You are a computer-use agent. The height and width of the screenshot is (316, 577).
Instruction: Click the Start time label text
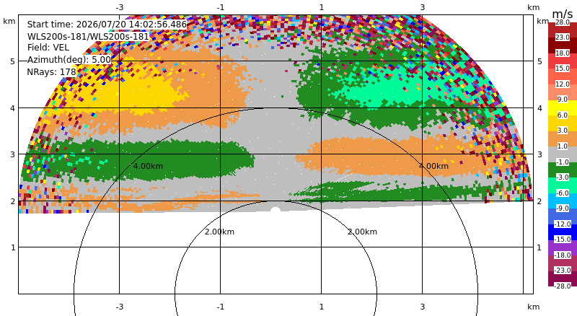click(x=107, y=25)
